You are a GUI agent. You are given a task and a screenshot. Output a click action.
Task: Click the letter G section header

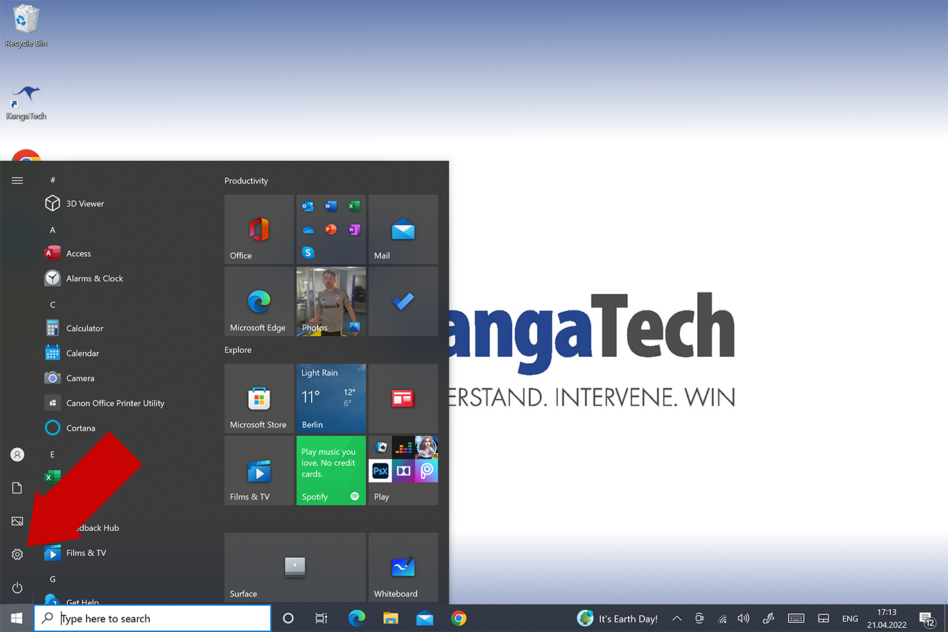tap(53, 579)
